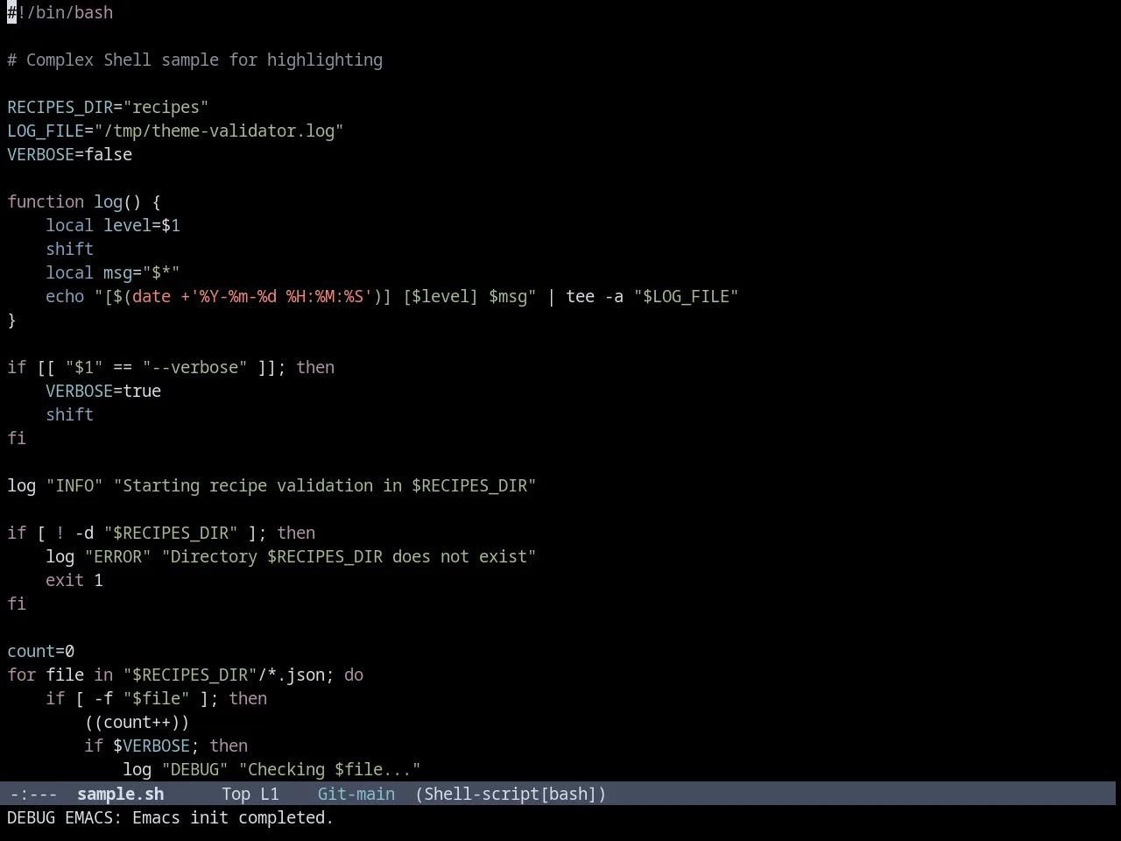Click the exit 1 statement
The width and height of the screenshot is (1121, 841).
click(x=74, y=581)
